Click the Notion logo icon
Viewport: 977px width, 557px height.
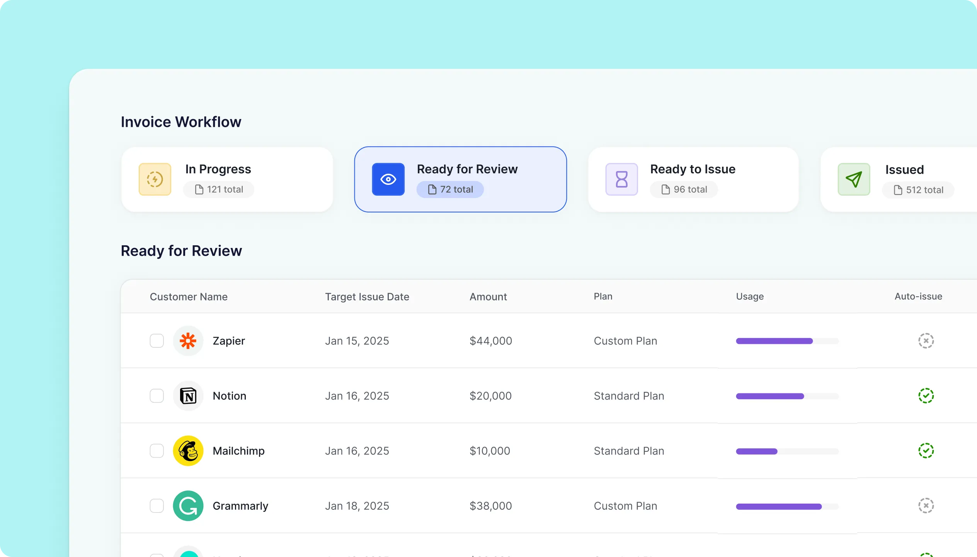[x=188, y=396]
